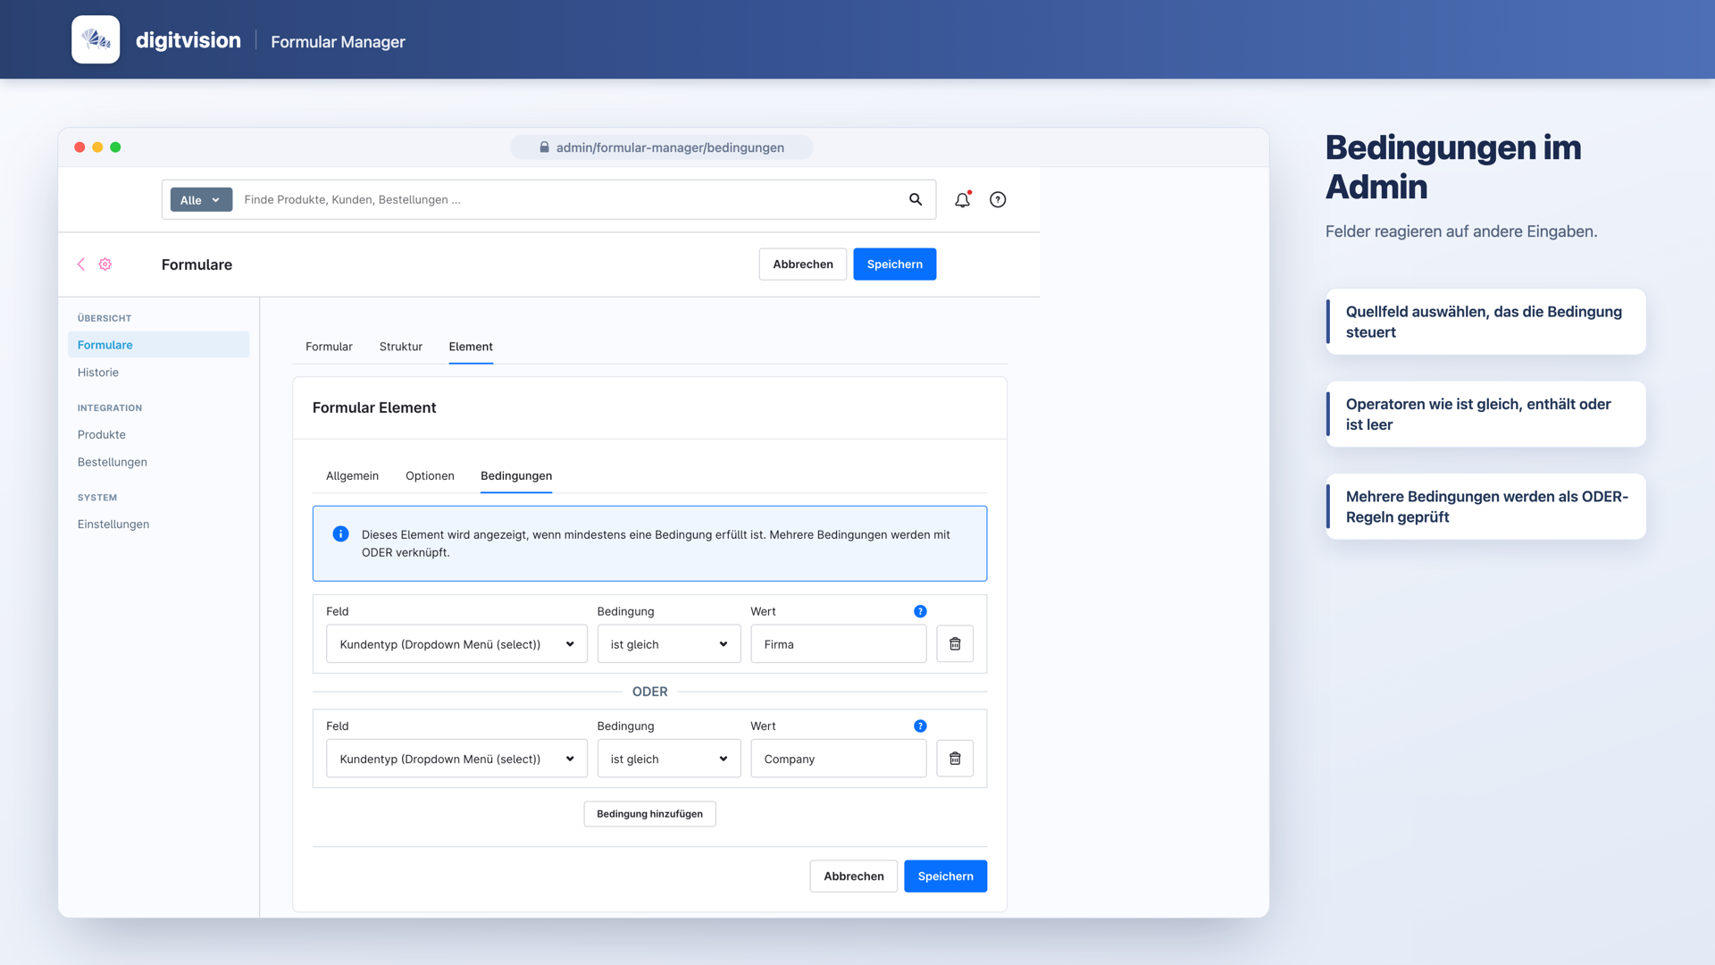Open Feld dropdown in first condition
The image size is (1715, 965).
click(456, 644)
